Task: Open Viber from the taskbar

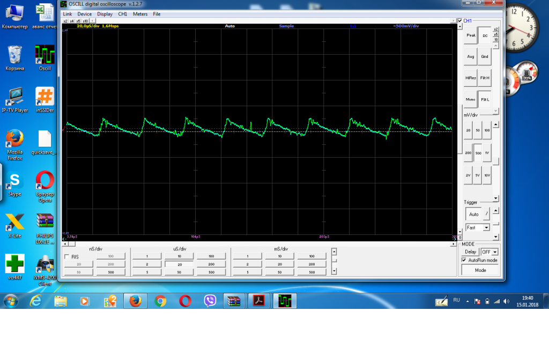Action: pyautogui.click(x=210, y=301)
